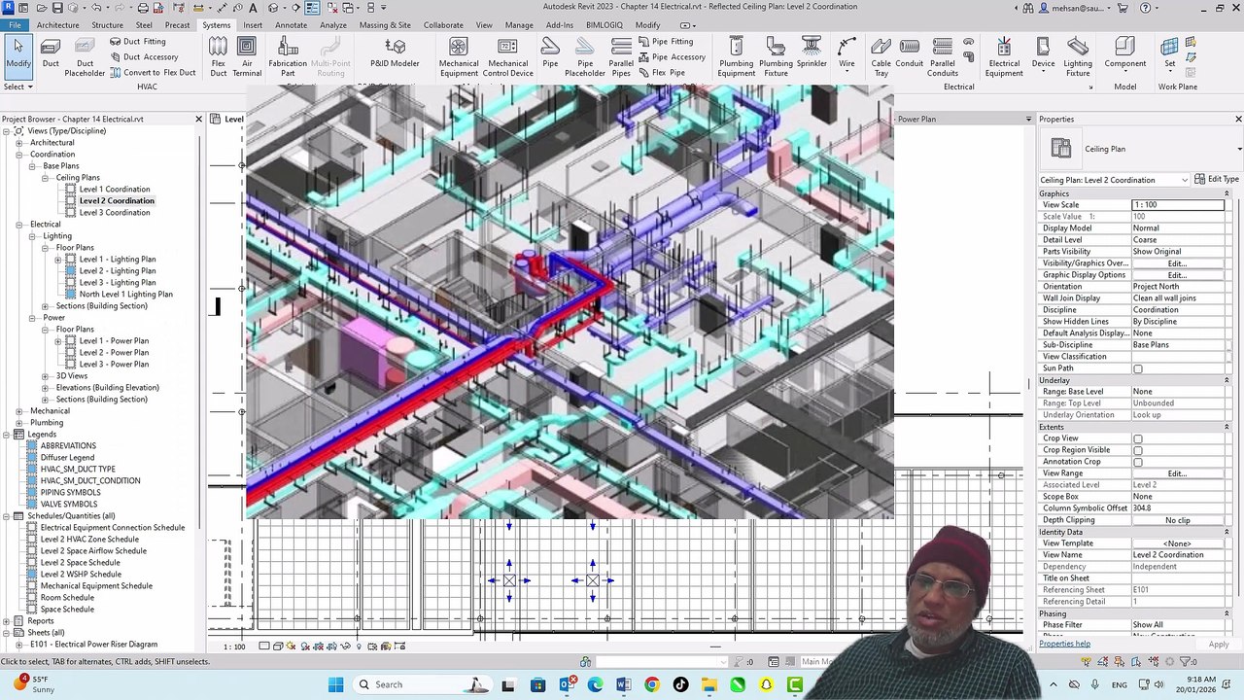1244x700 pixels.
Task: Select the Flex Duct tool
Action: [219, 57]
